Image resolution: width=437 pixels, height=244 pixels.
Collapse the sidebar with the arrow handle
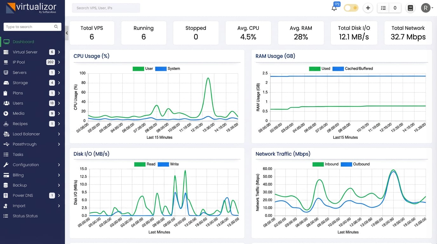coord(67,33)
